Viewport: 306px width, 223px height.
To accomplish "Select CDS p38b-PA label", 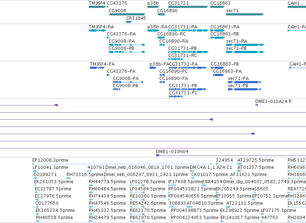I will click(x=159, y=64).
